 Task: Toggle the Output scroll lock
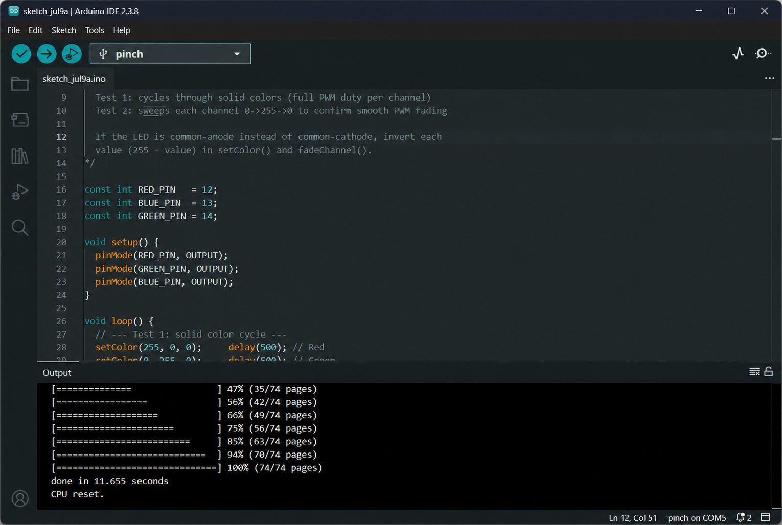click(x=768, y=372)
